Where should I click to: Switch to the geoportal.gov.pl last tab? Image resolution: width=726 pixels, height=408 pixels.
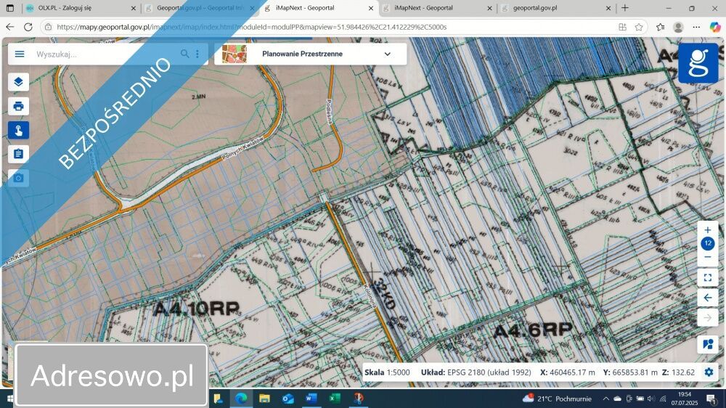tap(555, 8)
